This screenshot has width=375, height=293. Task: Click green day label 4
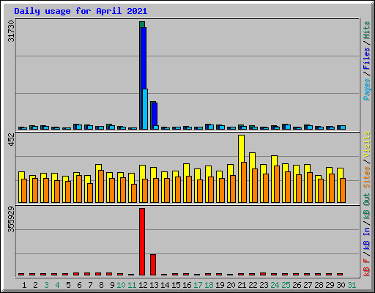tap(57, 285)
